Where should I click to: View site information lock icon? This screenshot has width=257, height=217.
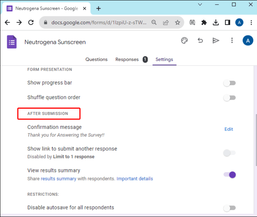(x=45, y=22)
